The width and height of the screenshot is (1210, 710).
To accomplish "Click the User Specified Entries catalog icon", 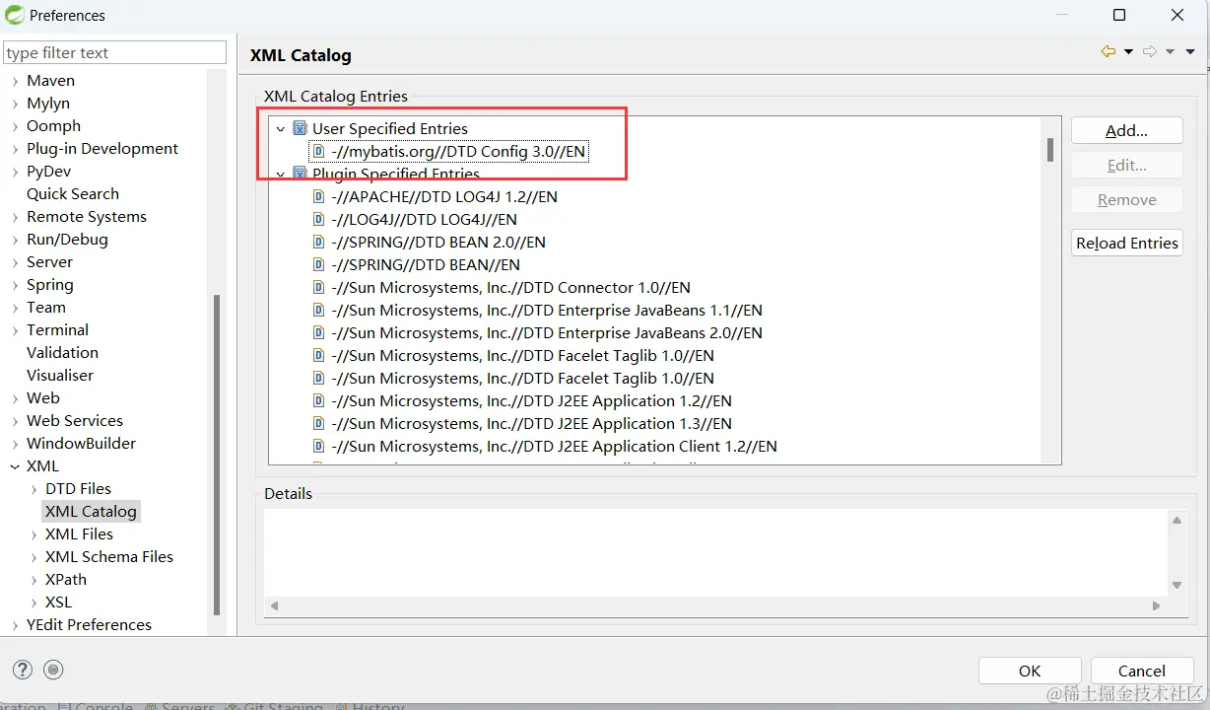I will pyautogui.click(x=300, y=128).
